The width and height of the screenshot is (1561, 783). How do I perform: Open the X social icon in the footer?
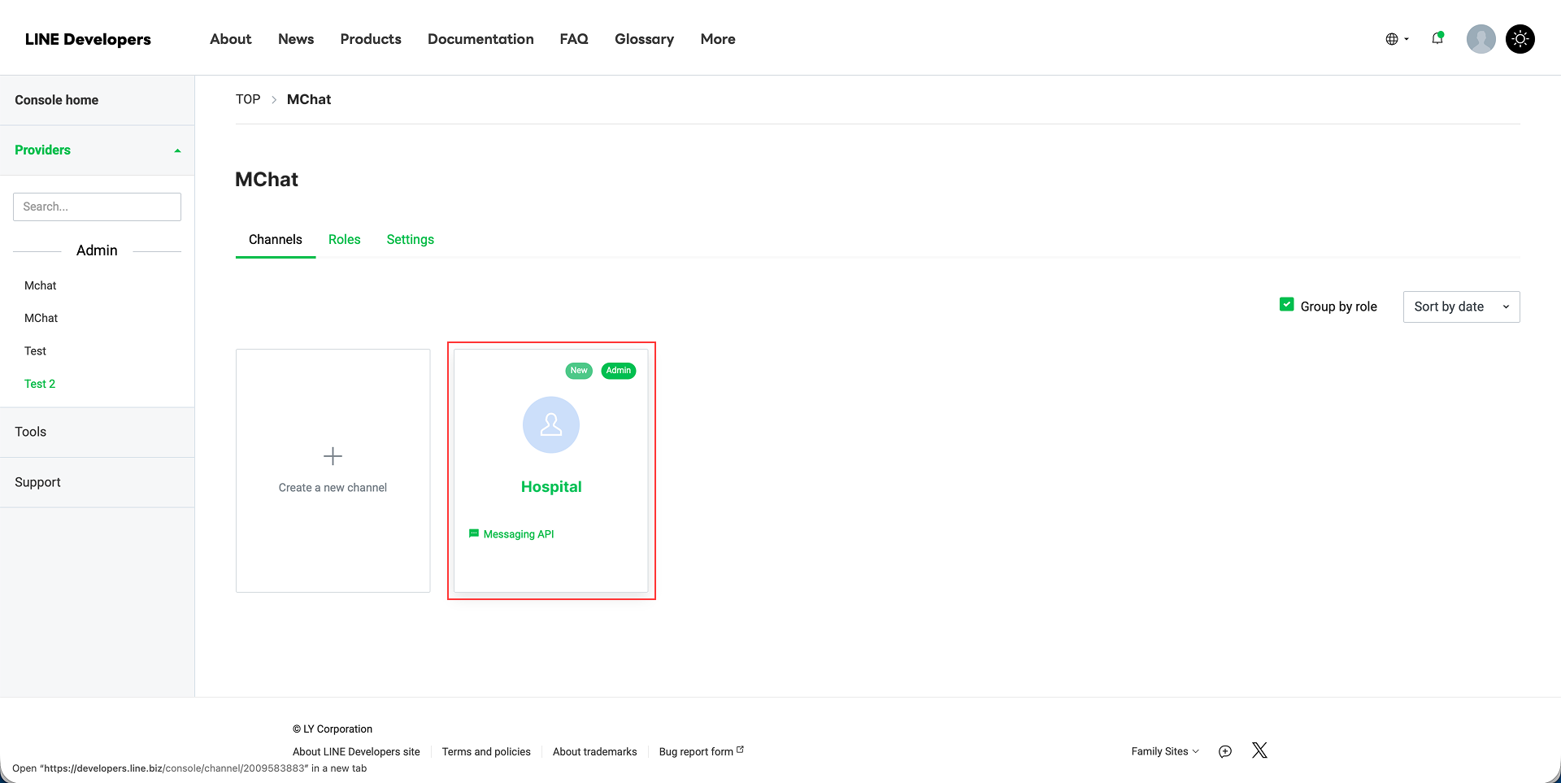1259,750
